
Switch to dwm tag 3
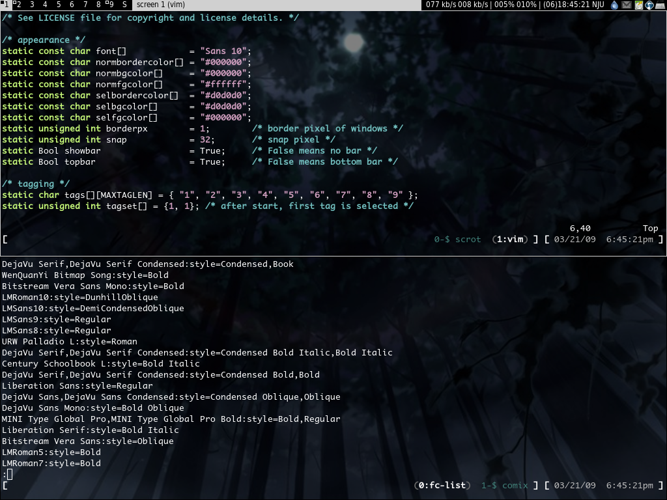coord(31,5)
